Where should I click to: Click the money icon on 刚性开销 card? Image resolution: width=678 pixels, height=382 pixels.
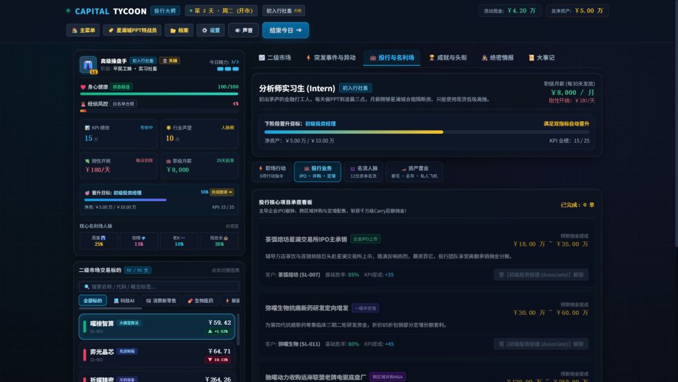pos(87,161)
